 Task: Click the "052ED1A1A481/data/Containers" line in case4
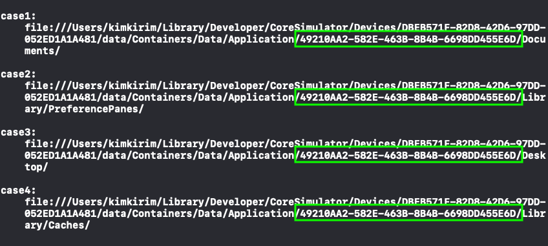(x=285, y=214)
